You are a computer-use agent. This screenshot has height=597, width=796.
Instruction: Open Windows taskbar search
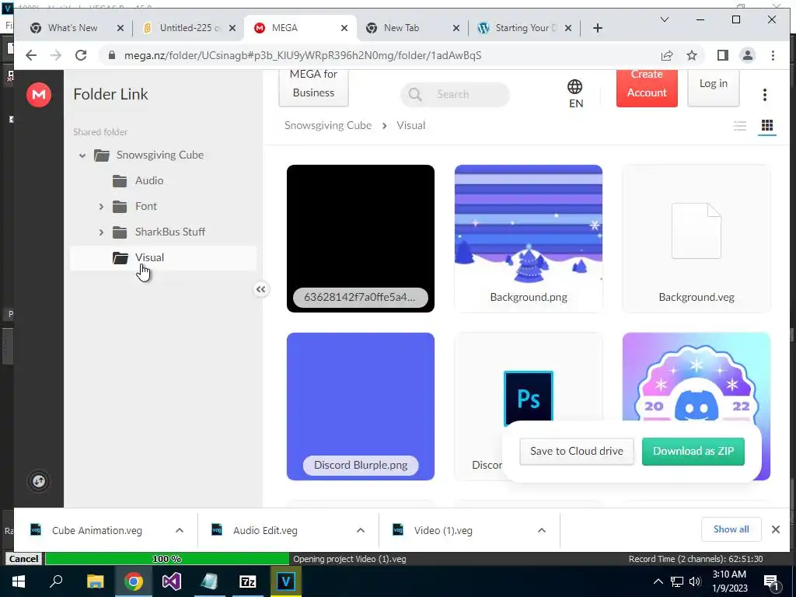pos(56,581)
